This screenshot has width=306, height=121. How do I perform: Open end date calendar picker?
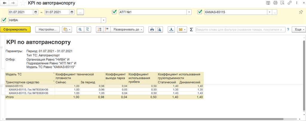pyautogui.click(x=72, y=12)
